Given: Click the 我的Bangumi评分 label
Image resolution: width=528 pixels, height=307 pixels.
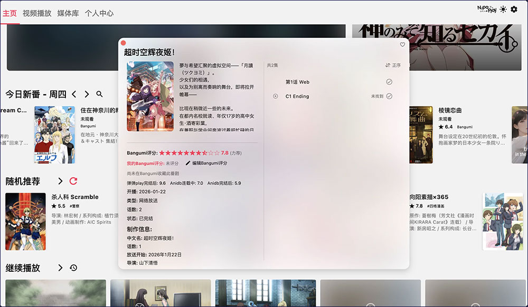Looking at the screenshot, I should click(146, 163).
